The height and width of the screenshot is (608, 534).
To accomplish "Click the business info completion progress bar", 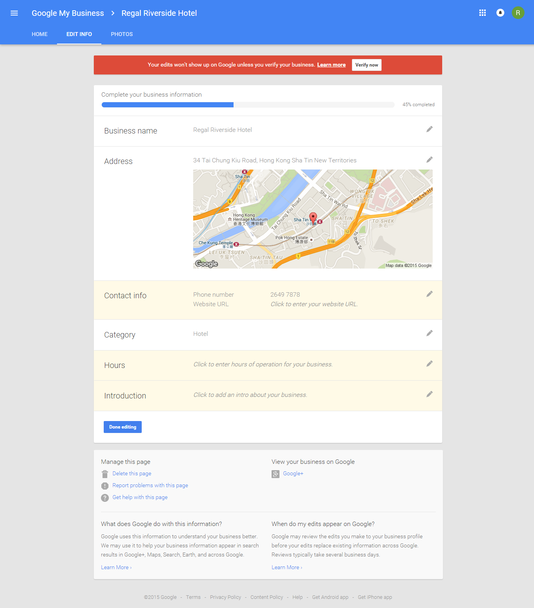I will tap(248, 105).
